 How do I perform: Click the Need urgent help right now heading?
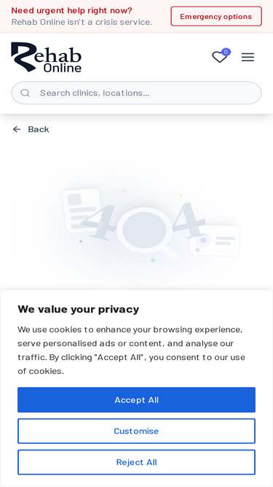72,10
